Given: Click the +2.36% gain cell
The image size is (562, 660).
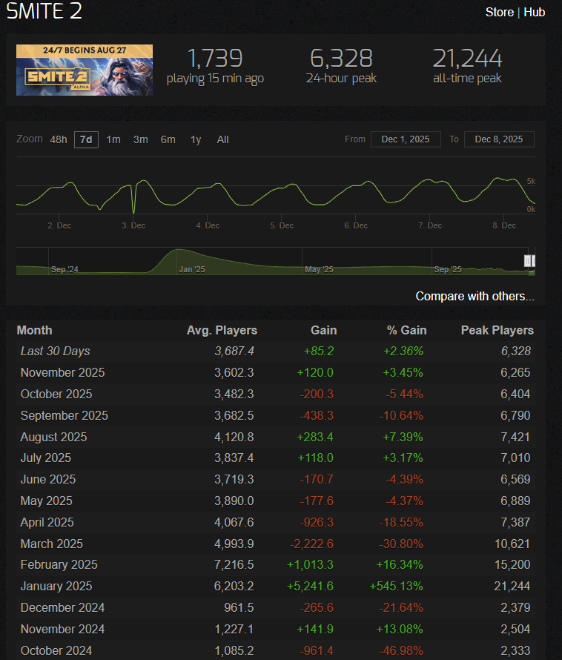Looking at the screenshot, I should pyautogui.click(x=403, y=351).
